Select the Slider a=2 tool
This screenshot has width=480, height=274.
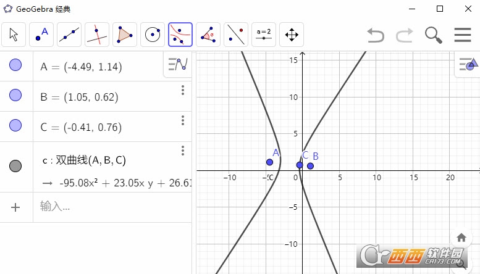264,35
